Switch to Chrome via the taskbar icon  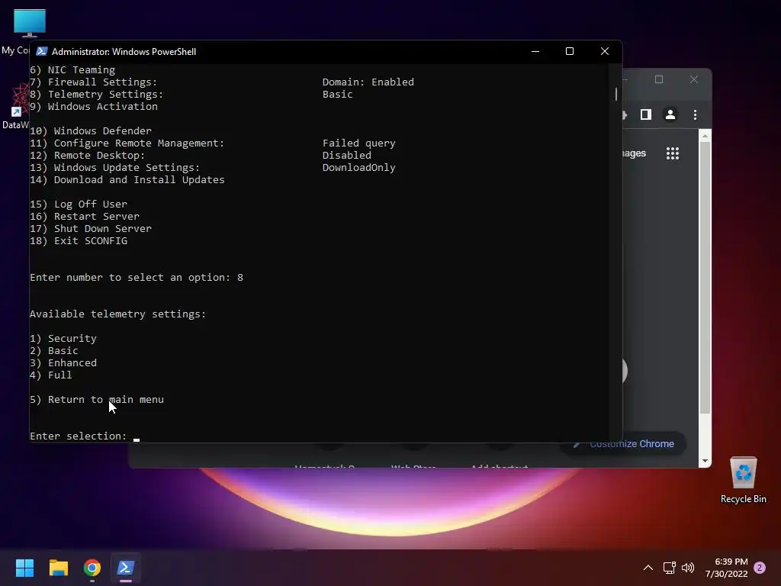[92, 568]
